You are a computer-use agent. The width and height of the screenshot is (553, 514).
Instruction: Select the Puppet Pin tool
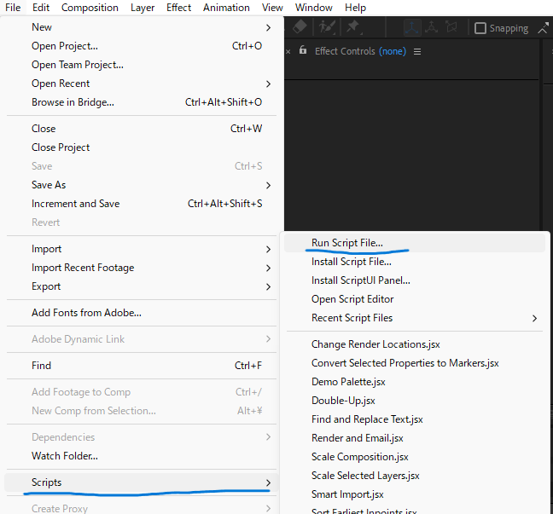(352, 27)
